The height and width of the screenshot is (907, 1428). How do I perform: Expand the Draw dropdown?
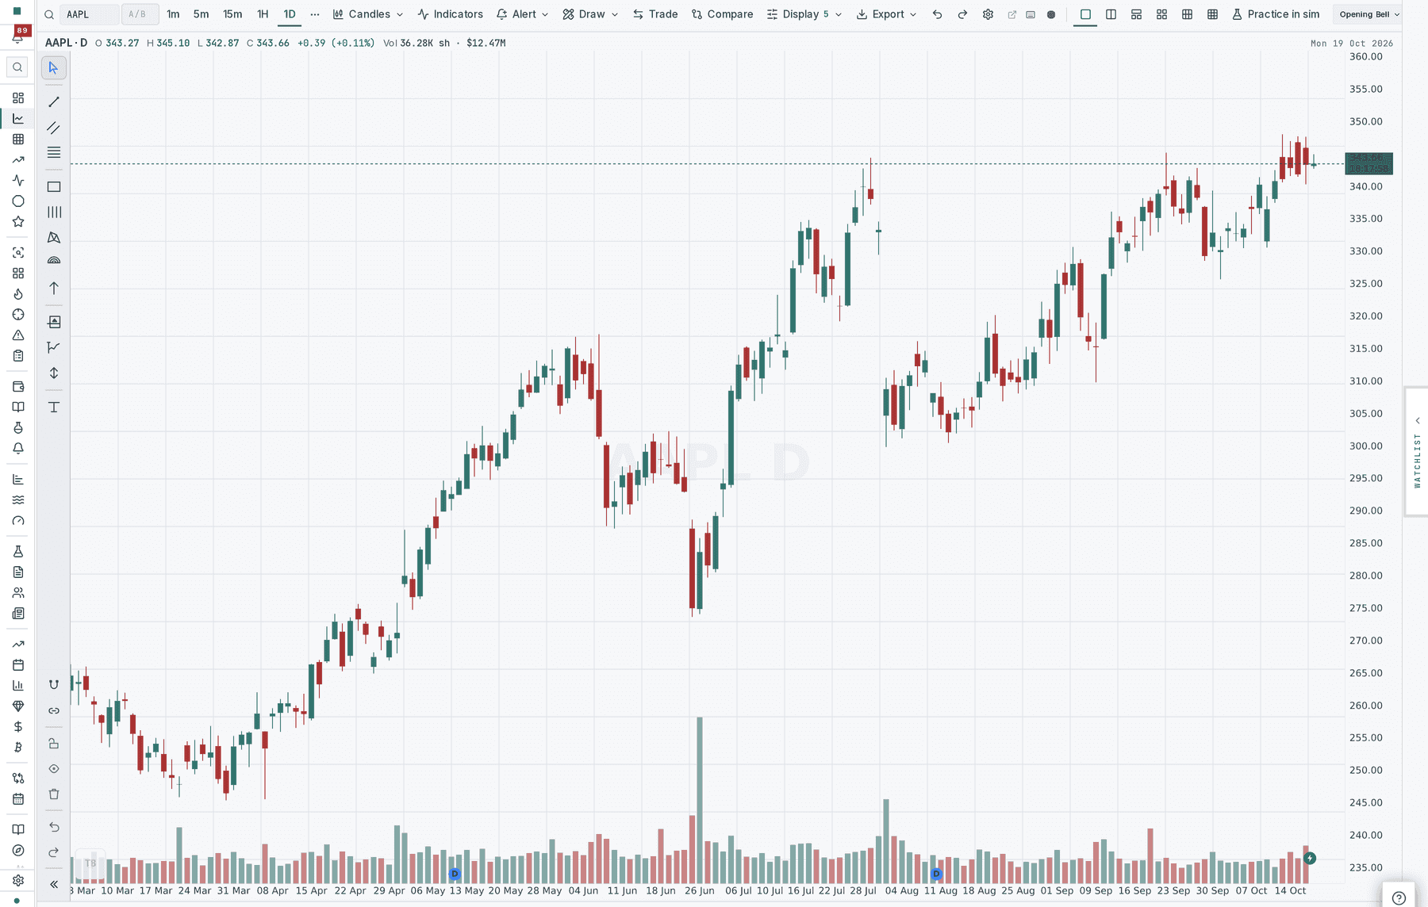(x=590, y=14)
